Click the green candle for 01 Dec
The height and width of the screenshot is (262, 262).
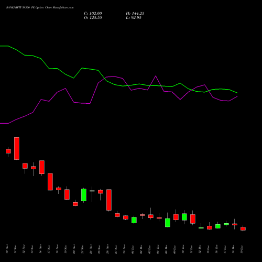click(134, 220)
